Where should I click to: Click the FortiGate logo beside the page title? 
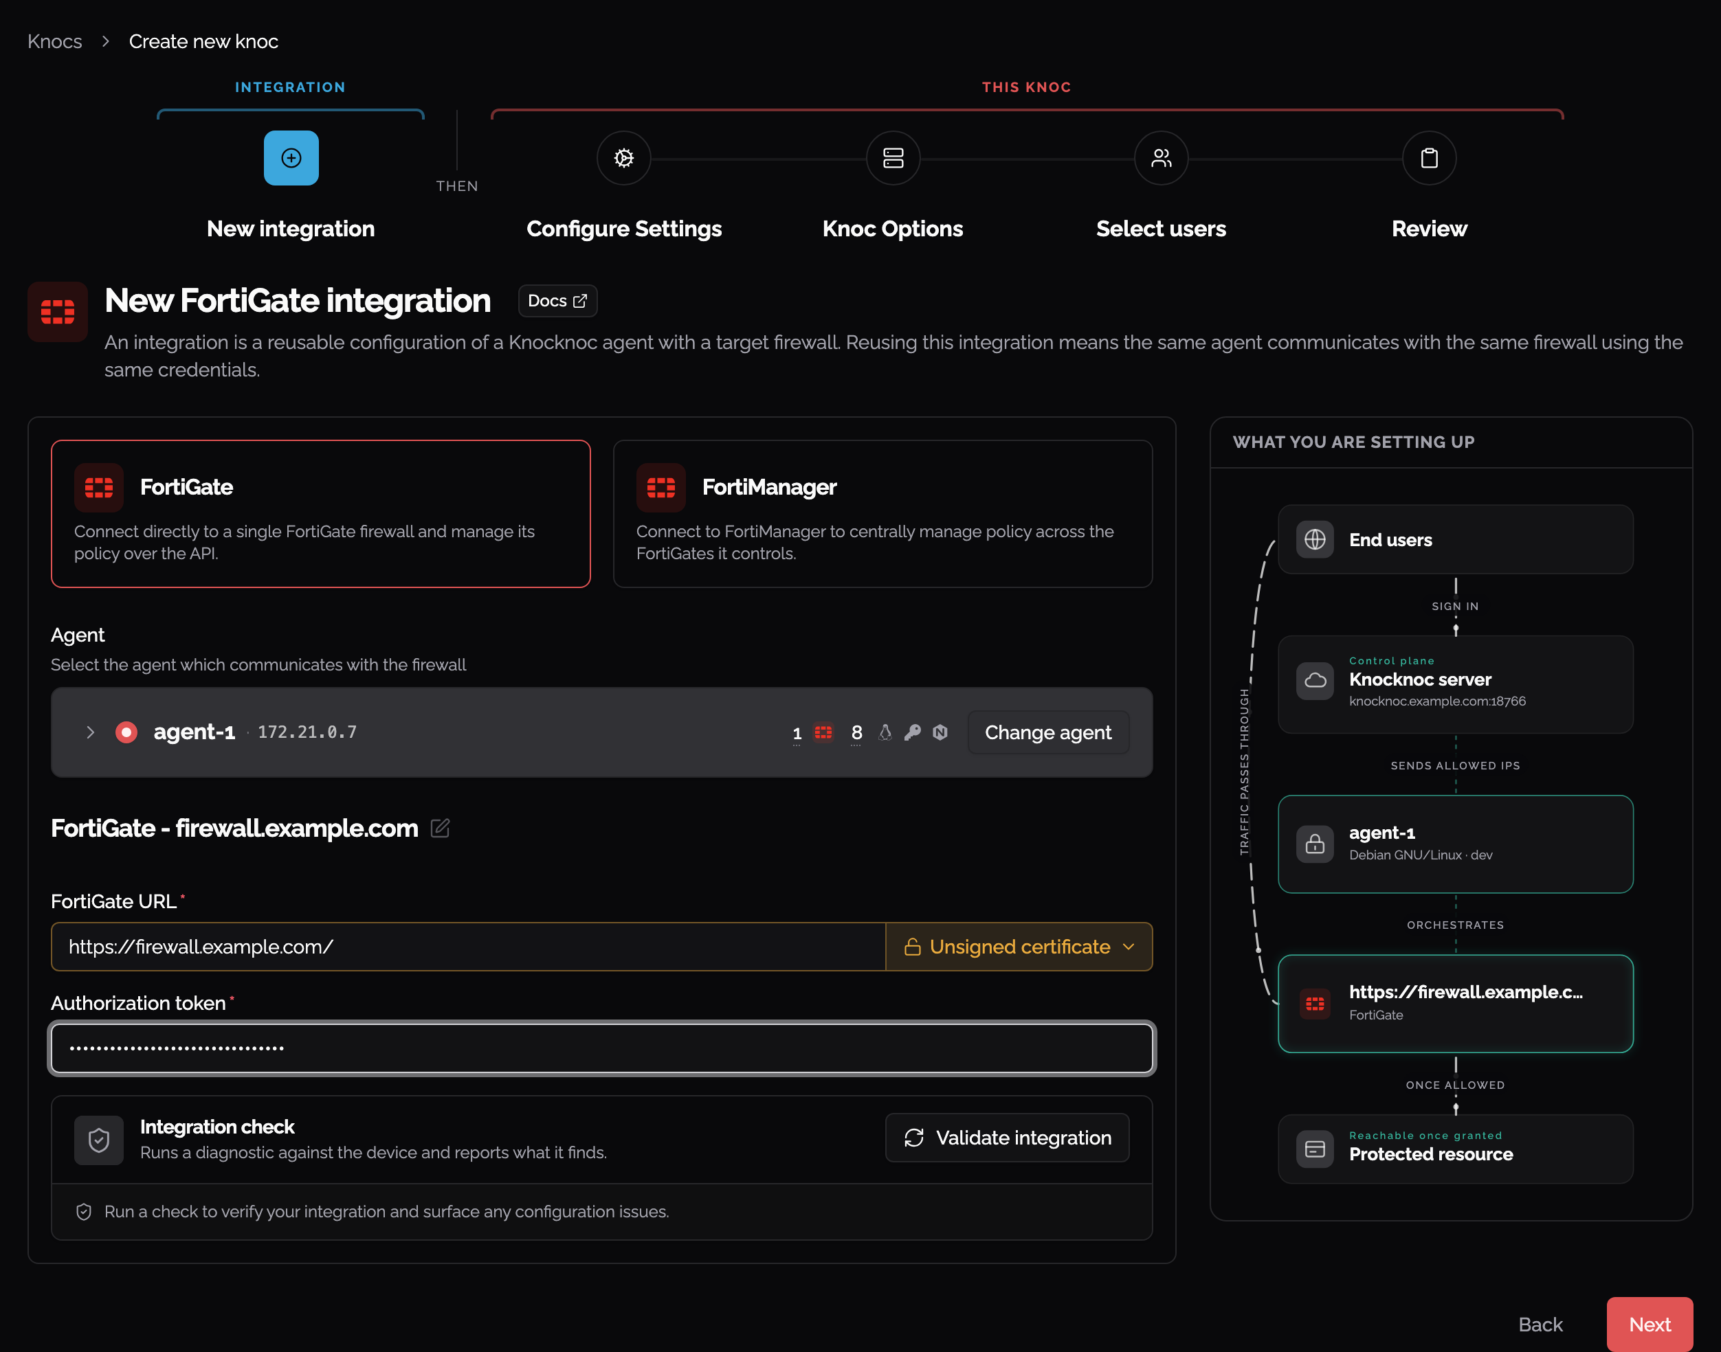[58, 312]
